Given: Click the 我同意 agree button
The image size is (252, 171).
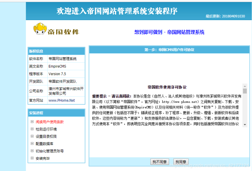Looking at the screenshot, I should [x=181, y=162].
